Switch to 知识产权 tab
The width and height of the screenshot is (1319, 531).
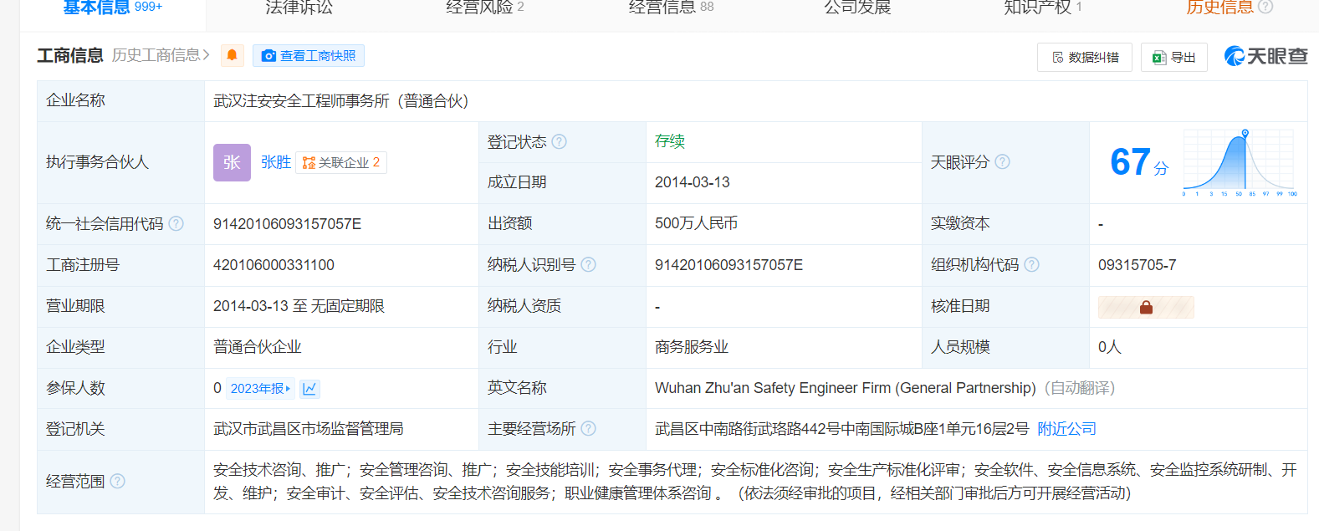[x=1043, y=7]
